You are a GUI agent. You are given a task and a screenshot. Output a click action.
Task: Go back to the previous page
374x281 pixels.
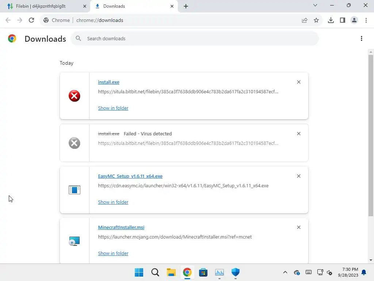[x=8, y=20]
